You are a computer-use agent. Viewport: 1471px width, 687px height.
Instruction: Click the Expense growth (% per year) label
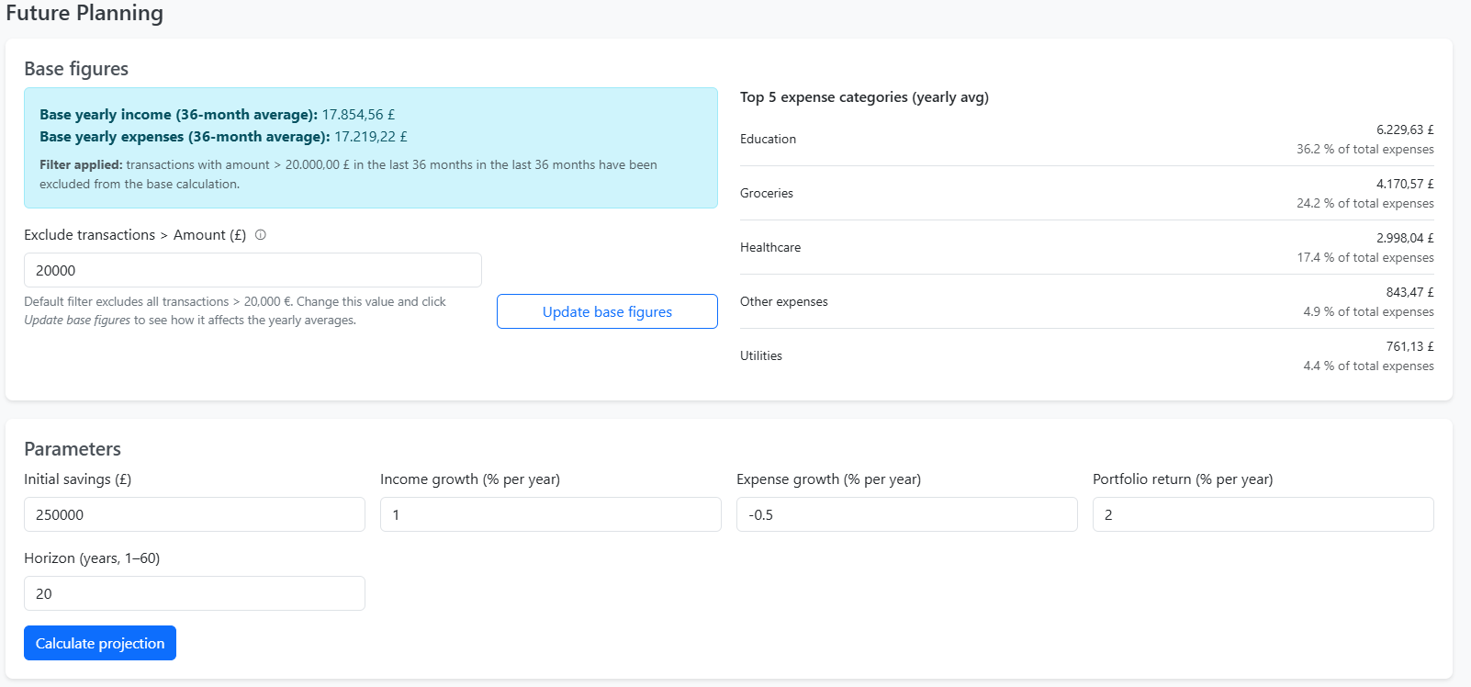click(x=828, y=479)
